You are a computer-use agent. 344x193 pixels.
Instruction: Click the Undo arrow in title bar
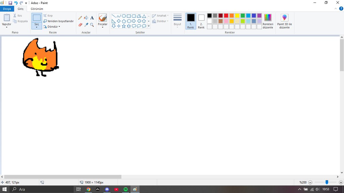[16, 3]
